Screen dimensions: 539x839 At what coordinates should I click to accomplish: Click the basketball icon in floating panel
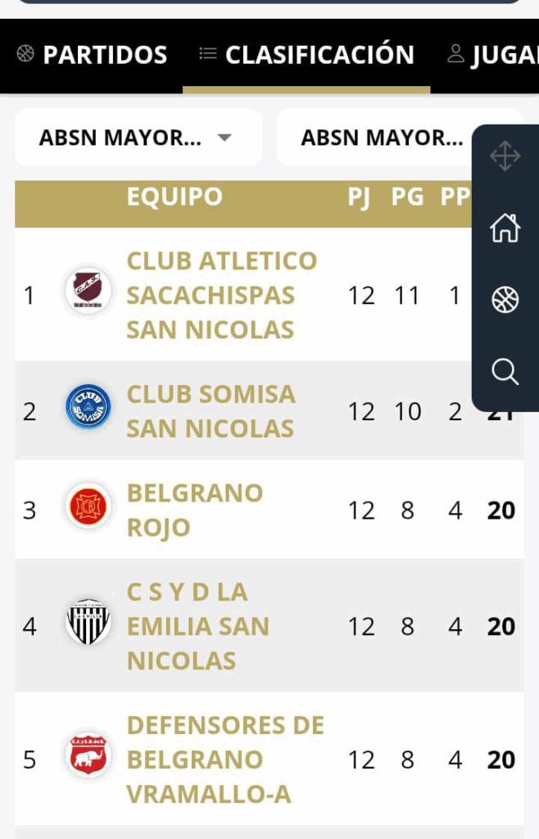505,299
